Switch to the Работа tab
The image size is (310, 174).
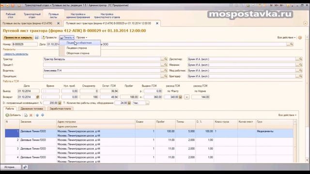[10, 108]
